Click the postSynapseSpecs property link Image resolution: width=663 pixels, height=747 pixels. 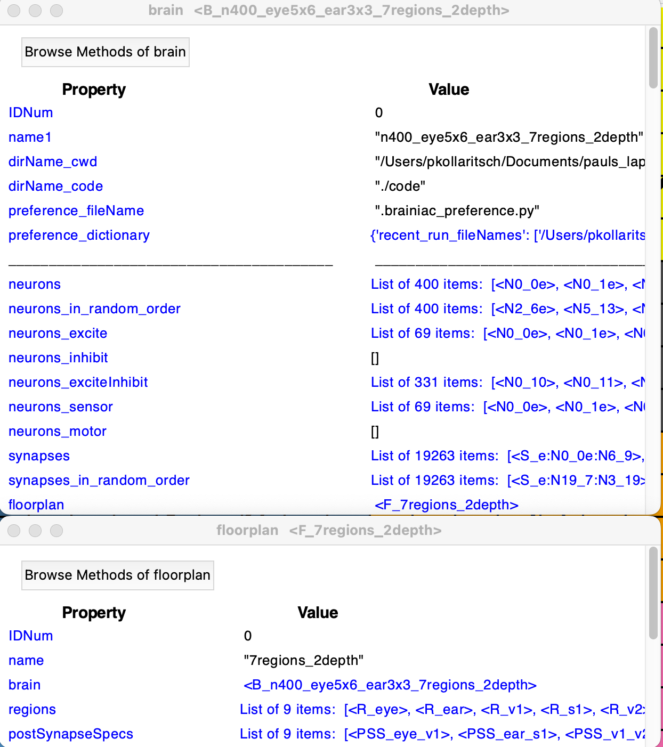[71, 734]
